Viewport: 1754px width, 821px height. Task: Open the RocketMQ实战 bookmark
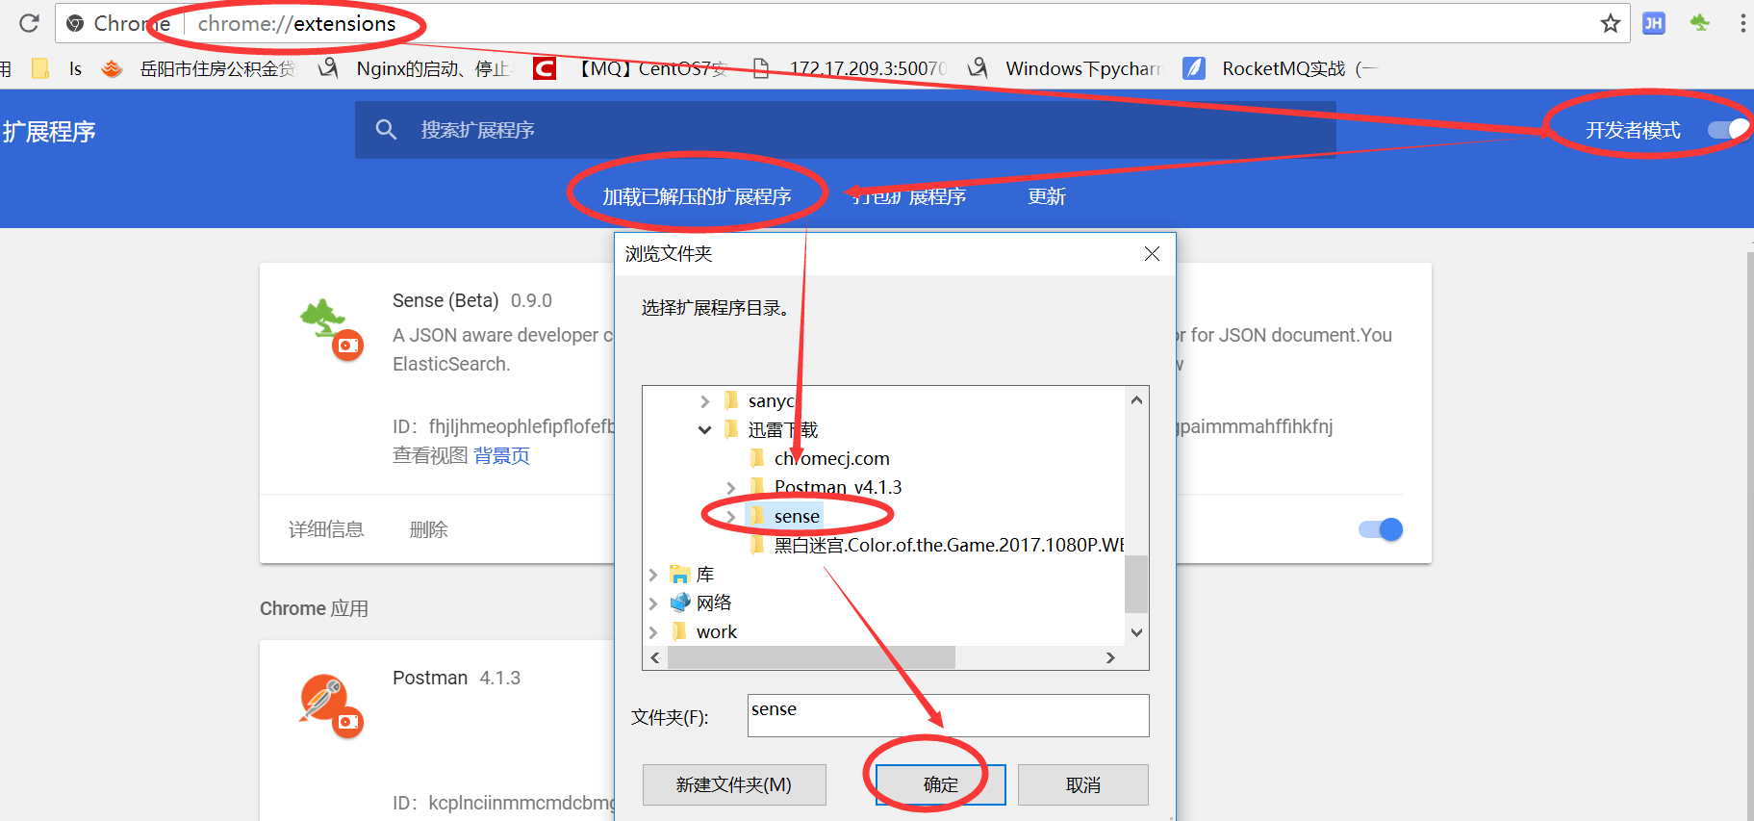[x=1281, y=68]
